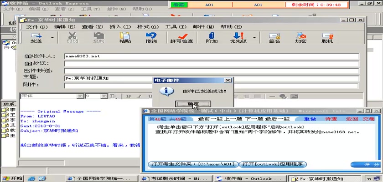Close the 电子邮件 message dialog
383x182 pixels.
click(228, 80)
